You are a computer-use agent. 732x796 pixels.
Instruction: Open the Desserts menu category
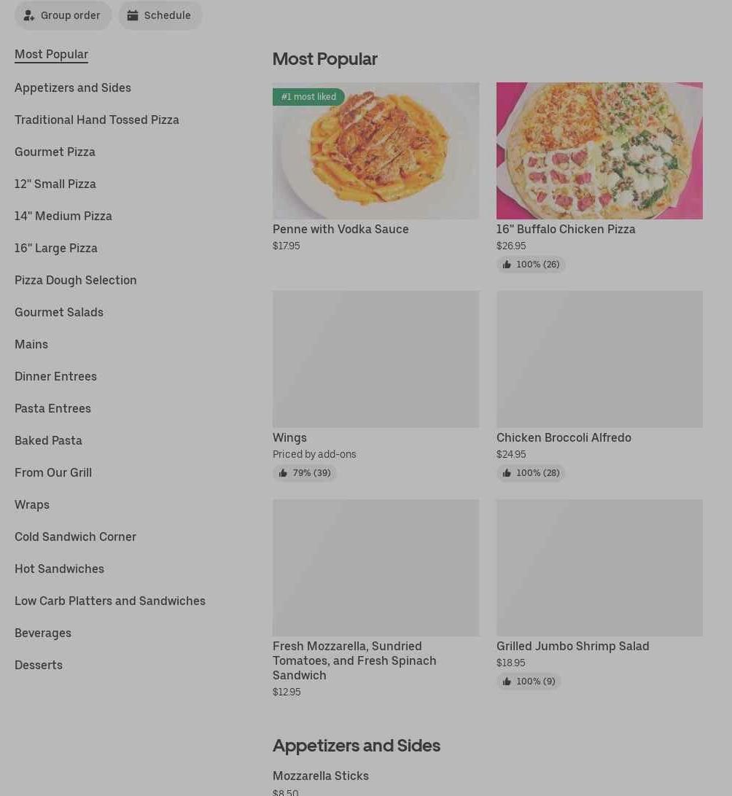click(x=39, y=665)
